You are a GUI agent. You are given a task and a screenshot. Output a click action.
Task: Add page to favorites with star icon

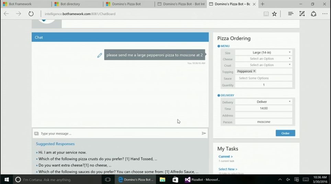click(x=274, y=14)
